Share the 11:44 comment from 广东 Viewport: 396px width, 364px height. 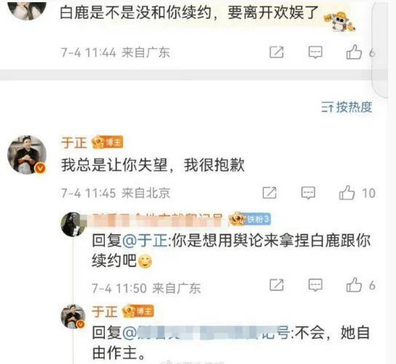[277, 52]
